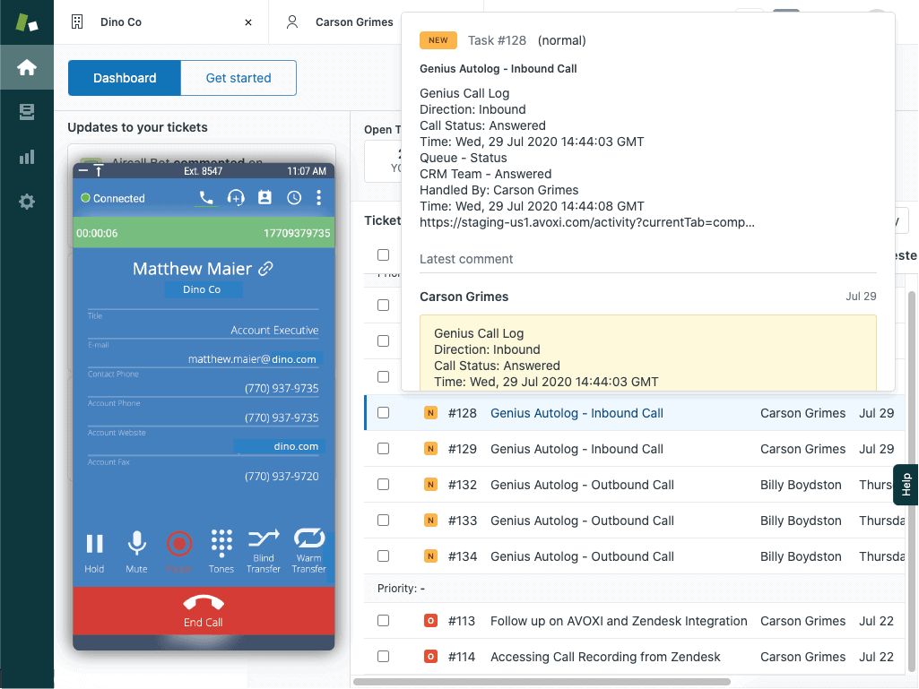
Task: Mute the active call
Action: click(x=136, y=542)
